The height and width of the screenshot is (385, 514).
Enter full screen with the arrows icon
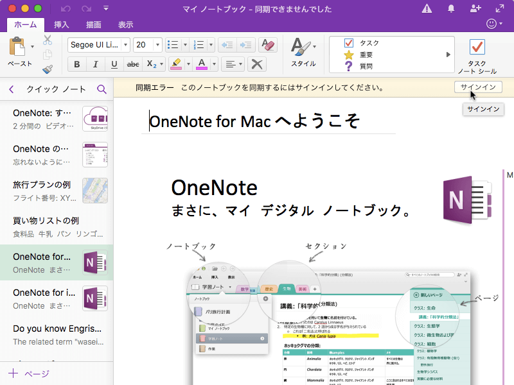tap(500, 8)
